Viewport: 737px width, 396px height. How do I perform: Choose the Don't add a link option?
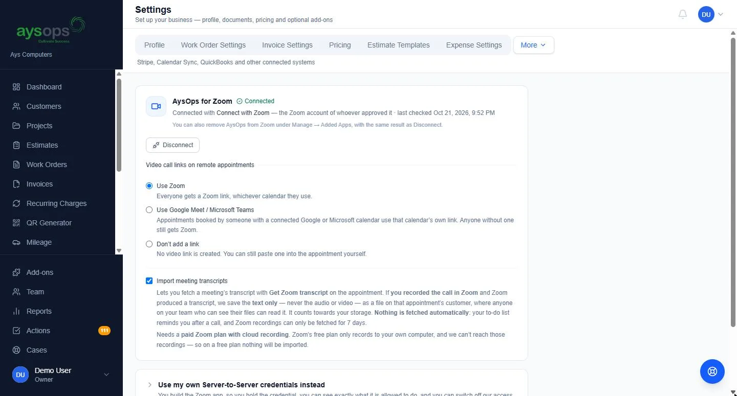pos(149,244)
